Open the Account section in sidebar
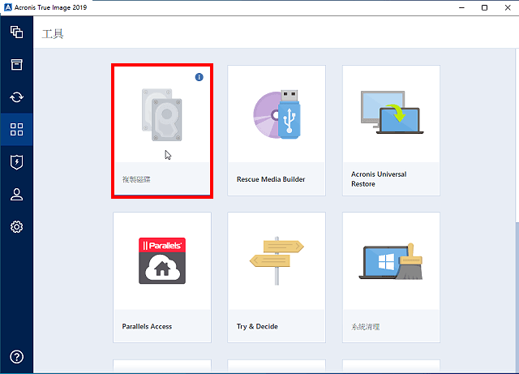Viewport: 519px width, 374px height. pyautogui.click(x=16, y=194)
